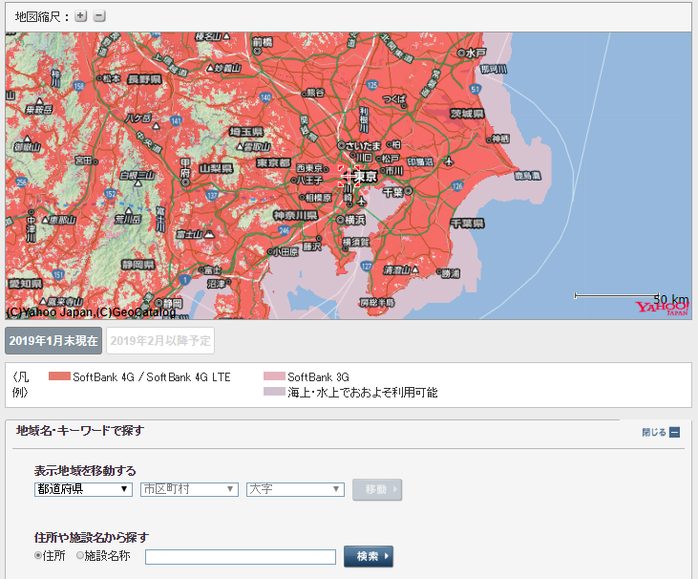Click さいたま city label on map
Image resolution: width=698 pixels, height=579 pixels.
363,145
